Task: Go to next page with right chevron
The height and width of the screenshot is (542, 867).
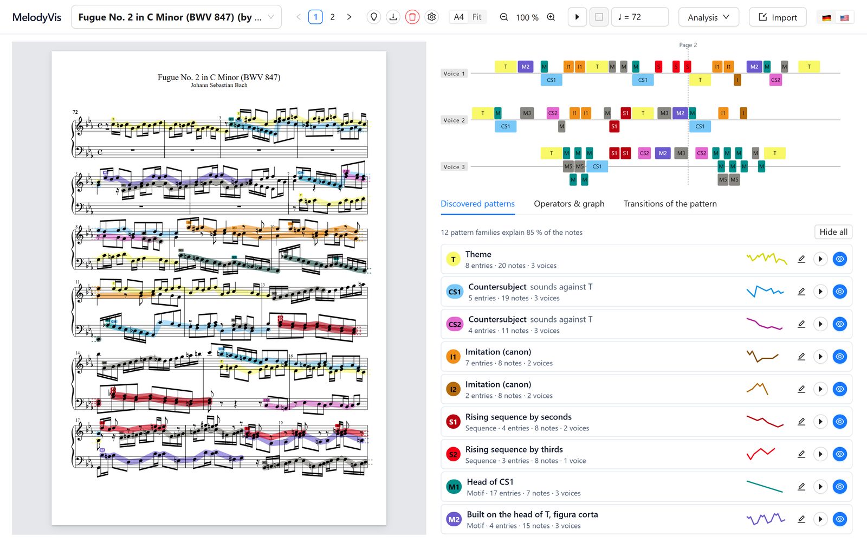Action: click(x=350, y=17)
